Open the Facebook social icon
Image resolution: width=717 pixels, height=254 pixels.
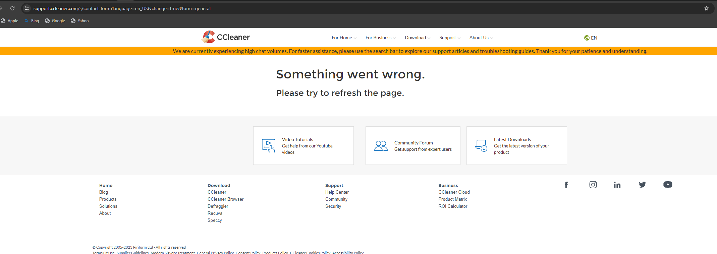pos(566,185)
